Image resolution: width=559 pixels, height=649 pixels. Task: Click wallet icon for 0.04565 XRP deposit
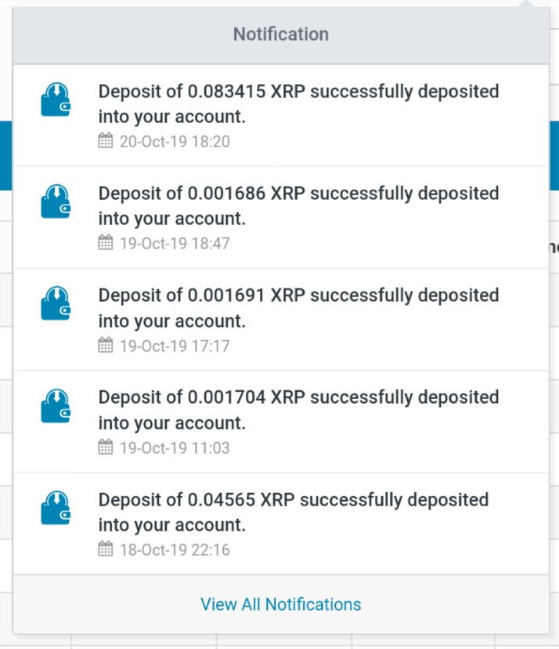(56, 507)
